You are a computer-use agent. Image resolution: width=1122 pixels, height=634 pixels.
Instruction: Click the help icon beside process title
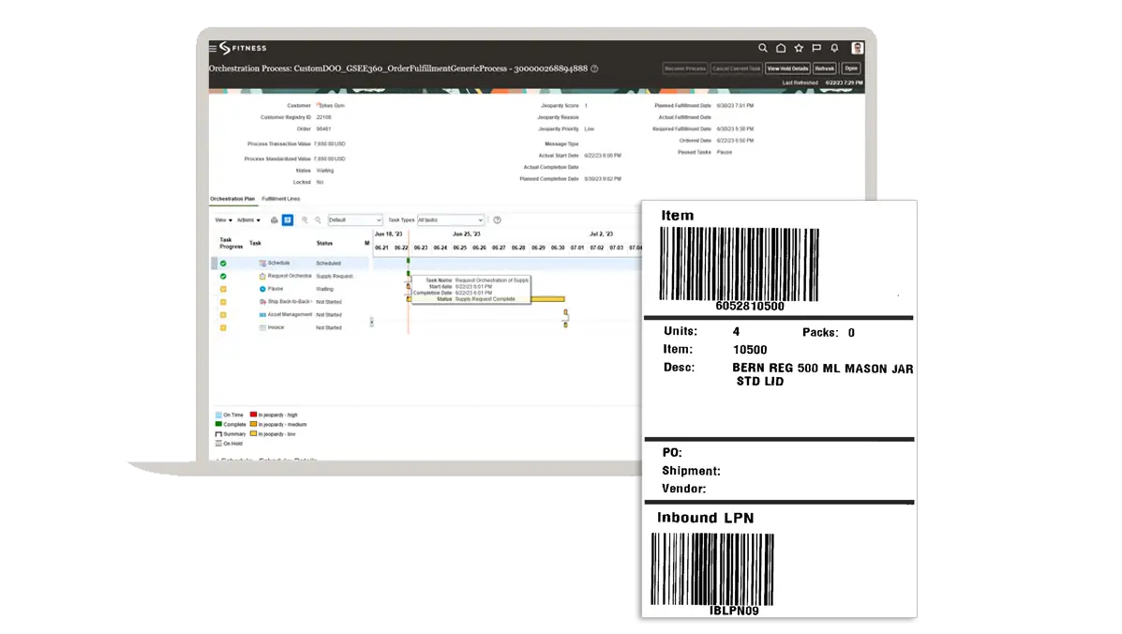(x=595, y=68)
